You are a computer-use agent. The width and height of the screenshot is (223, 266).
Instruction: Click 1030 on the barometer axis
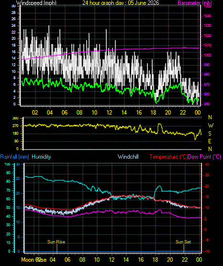(207, 25)
